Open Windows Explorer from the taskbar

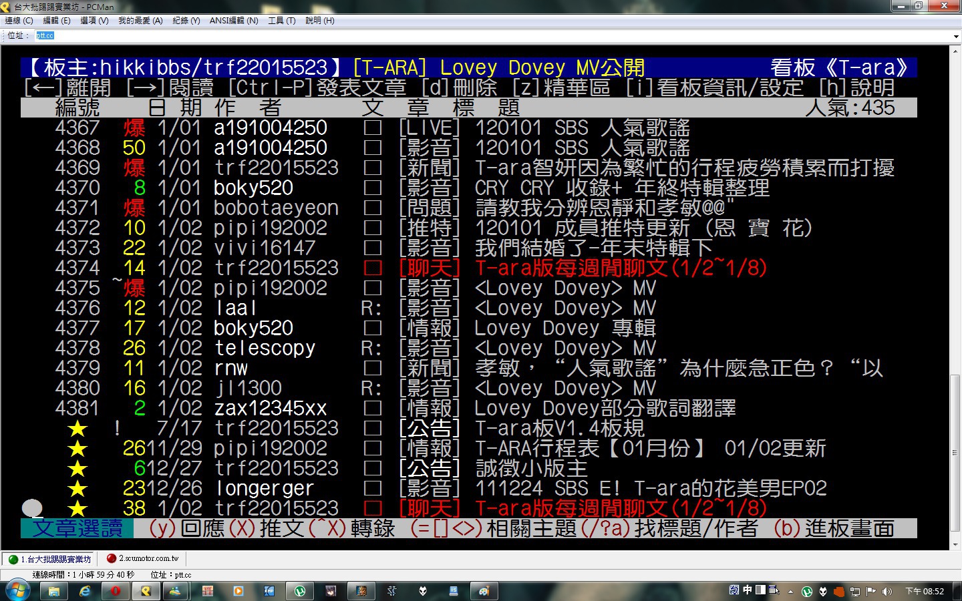(54, 591)
